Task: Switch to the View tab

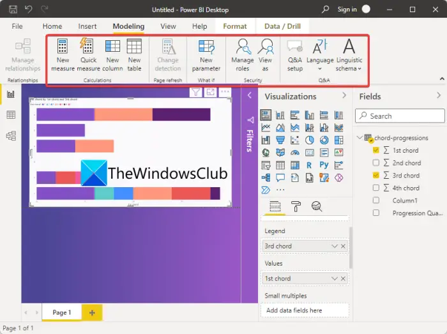Action: point(168,26)
